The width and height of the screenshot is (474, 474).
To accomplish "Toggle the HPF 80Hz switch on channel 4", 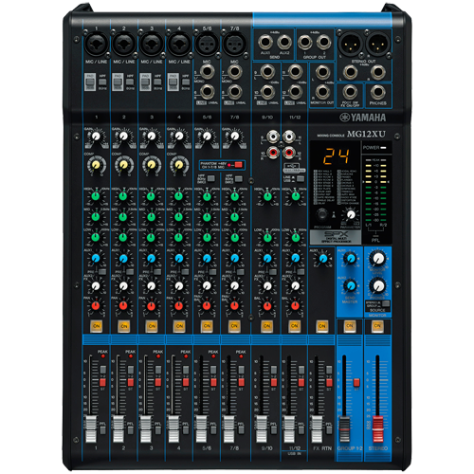I will coord(186,82).
